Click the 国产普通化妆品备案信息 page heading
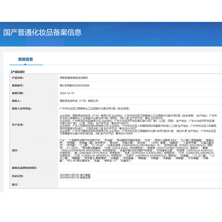The height and width of the screenshot is (222, 222). [42, 32]
